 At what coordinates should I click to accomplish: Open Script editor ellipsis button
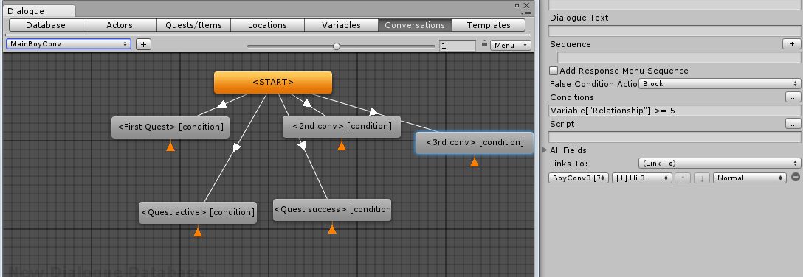(x=793, y=123)
